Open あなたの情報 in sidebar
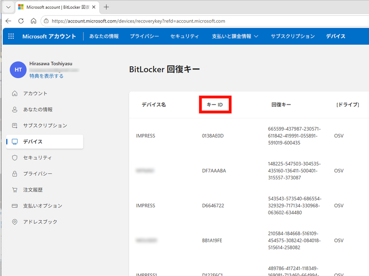Screen dimensions: 369x276 click(38, 109)
